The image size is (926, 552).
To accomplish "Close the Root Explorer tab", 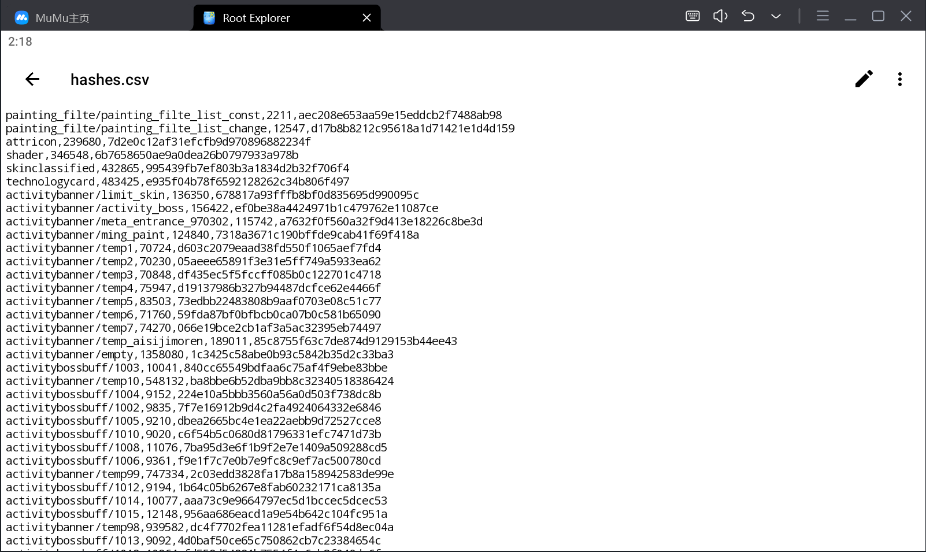I will coord(366,18).
